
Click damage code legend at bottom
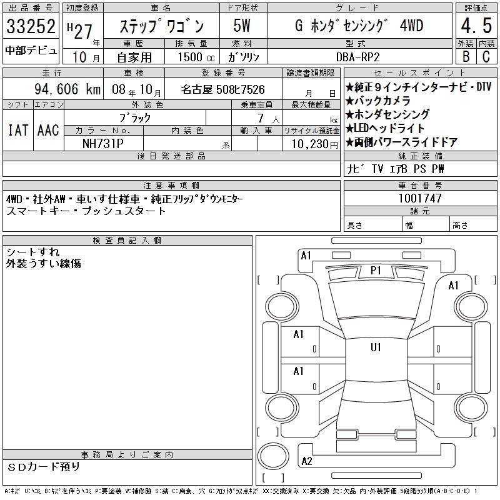[x=241, y=491]
